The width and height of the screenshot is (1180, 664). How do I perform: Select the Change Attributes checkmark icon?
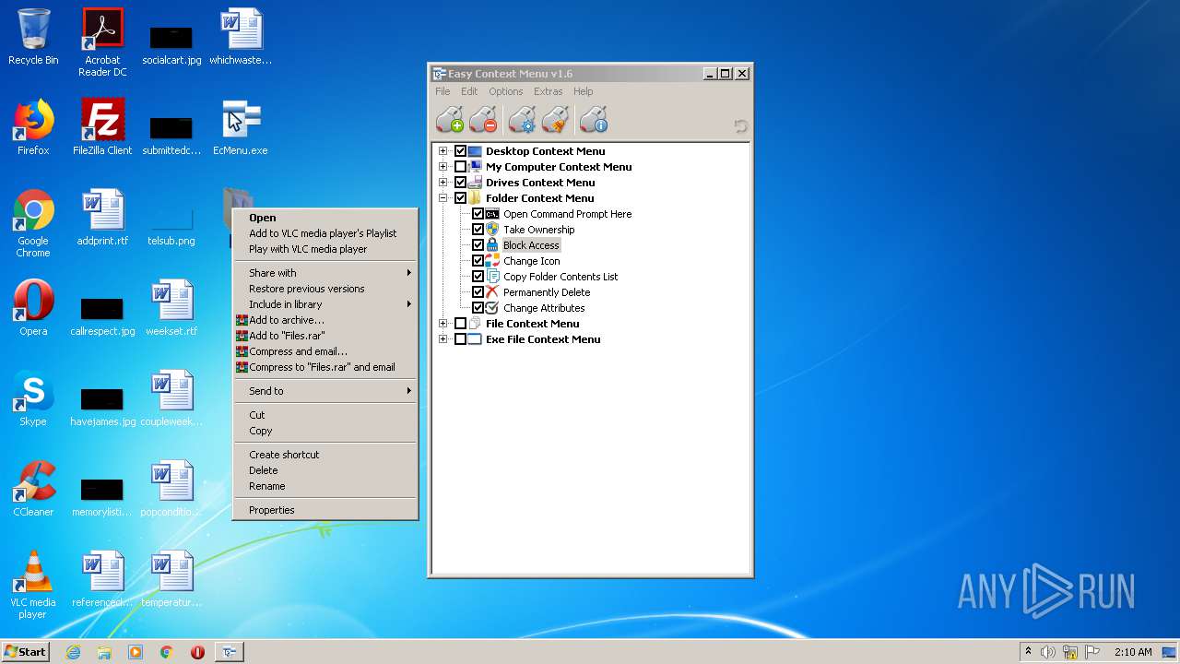[x=492, y=308]
